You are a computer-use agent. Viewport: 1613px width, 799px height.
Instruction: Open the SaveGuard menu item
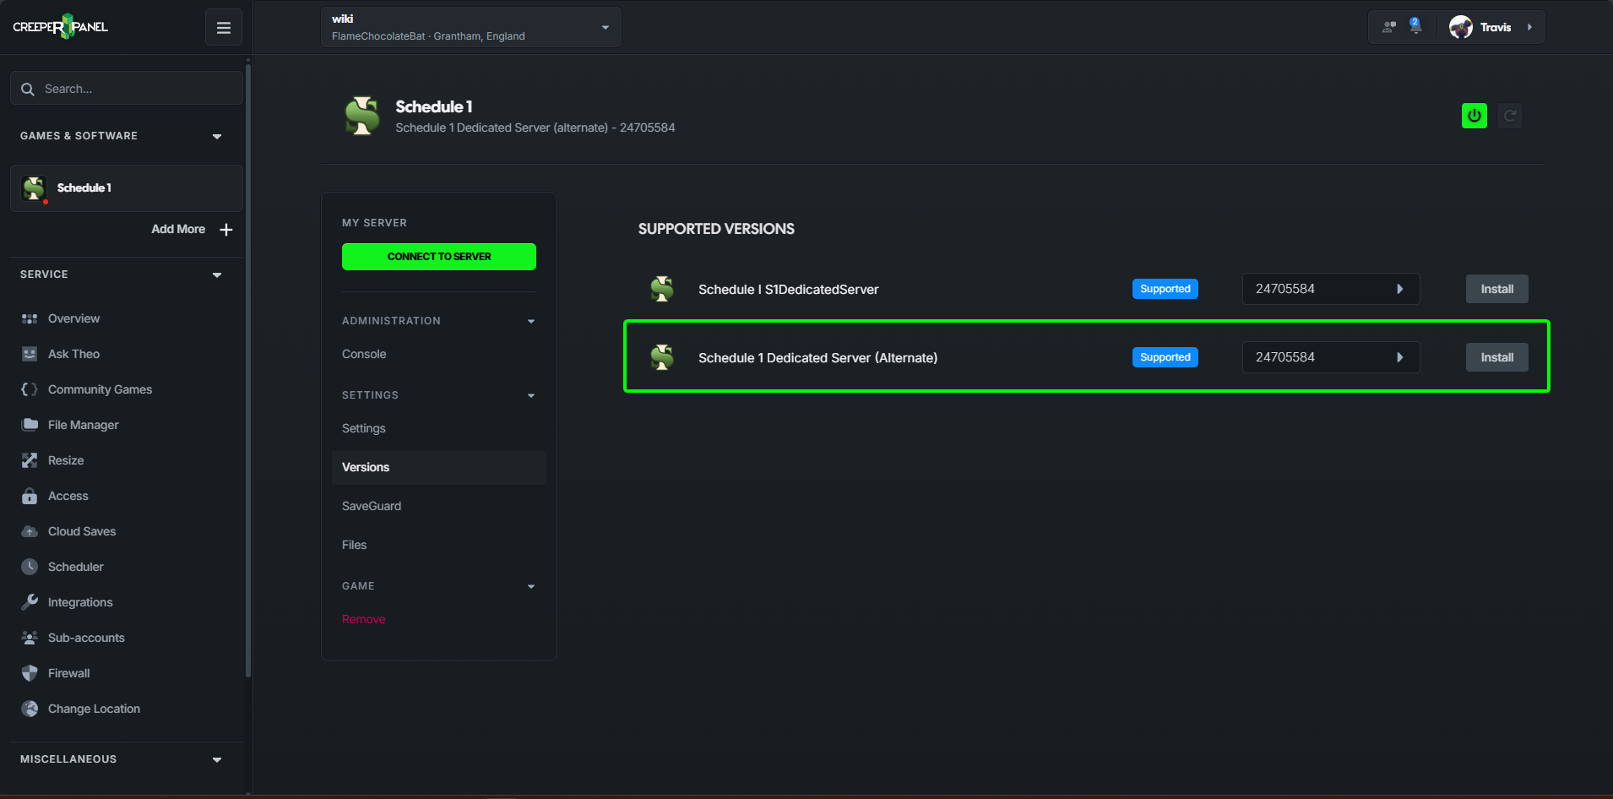tap(372, 506)
